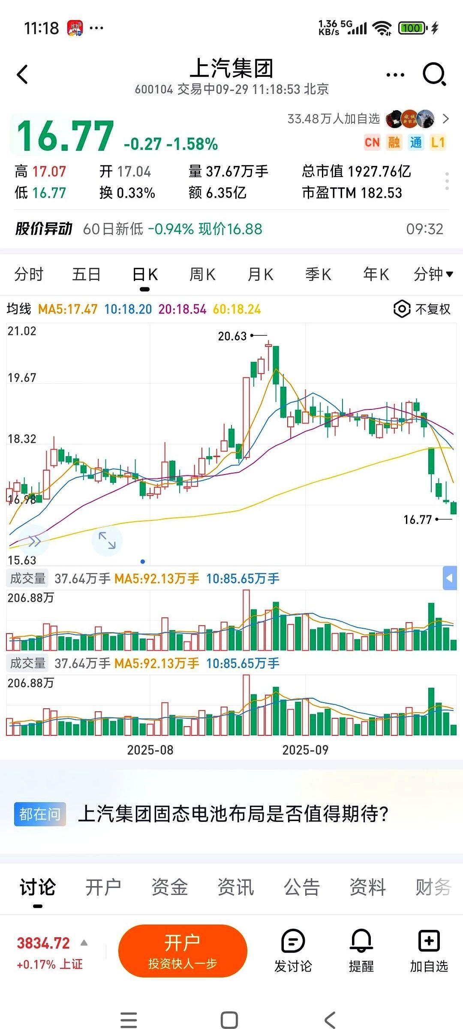Tap the 总市值 1927.76亿 value

(x=356, y=171)
